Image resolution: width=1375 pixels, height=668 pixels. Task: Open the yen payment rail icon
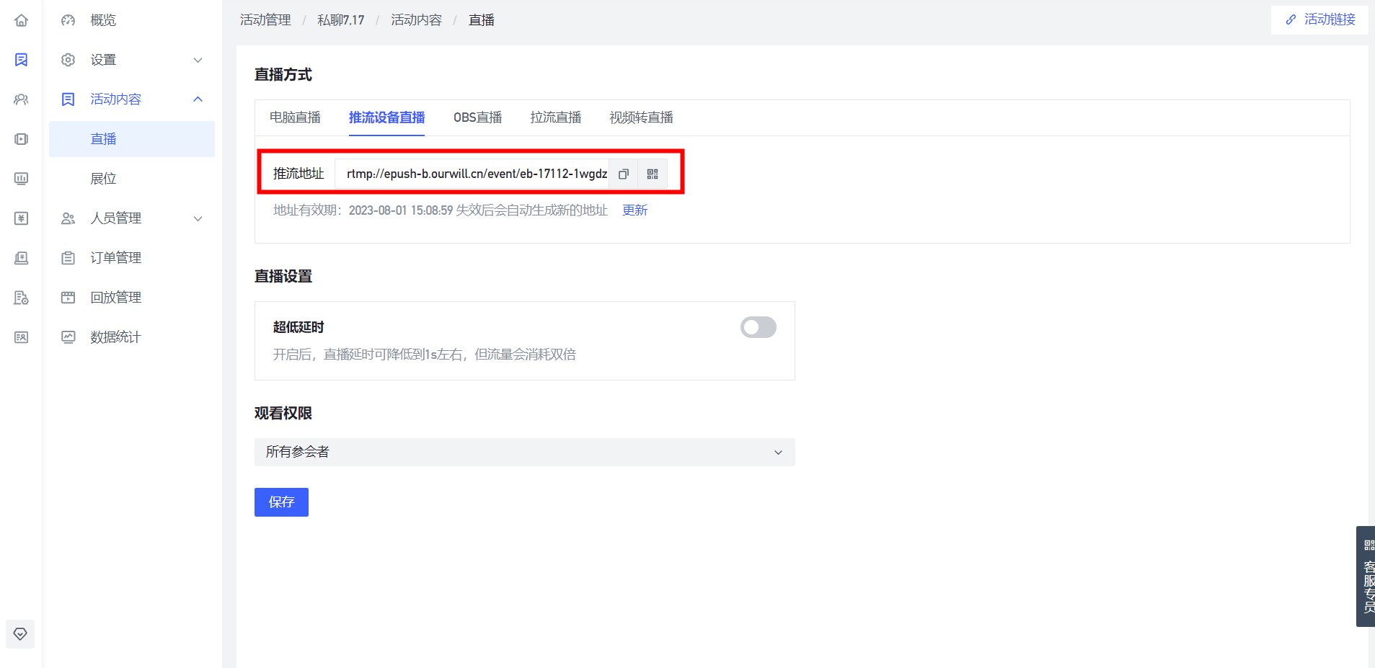point(21,218)
